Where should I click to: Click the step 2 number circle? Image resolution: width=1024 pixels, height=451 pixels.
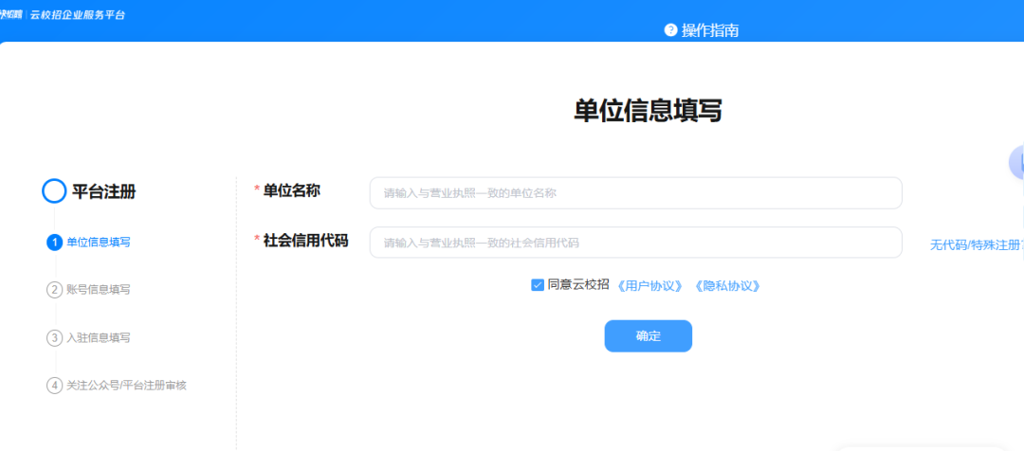[x=55, y=290]
